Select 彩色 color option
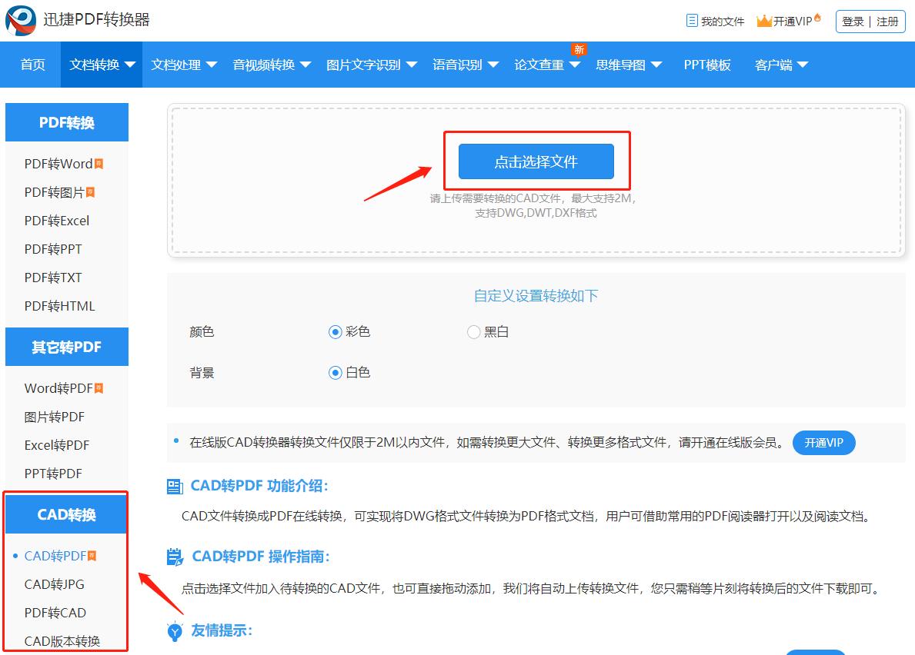 [x=334, y=331]
